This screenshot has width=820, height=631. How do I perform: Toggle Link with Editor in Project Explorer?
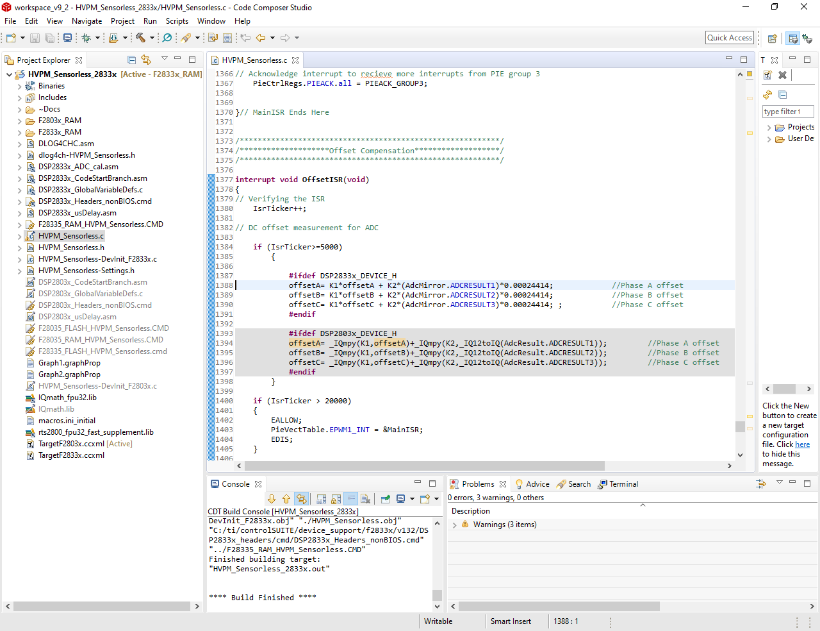(x=146, y=60)
